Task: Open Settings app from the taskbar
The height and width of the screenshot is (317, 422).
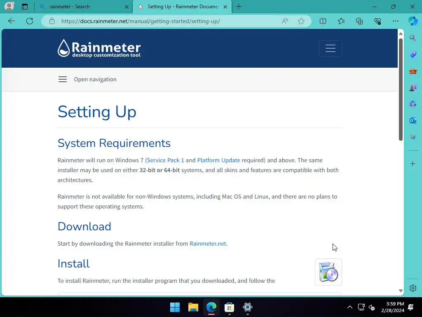Action: coord(247,307)
